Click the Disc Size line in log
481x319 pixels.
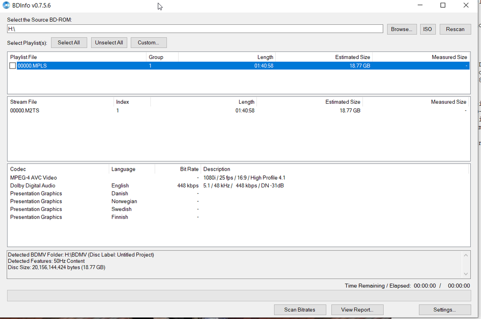point(57,268)
